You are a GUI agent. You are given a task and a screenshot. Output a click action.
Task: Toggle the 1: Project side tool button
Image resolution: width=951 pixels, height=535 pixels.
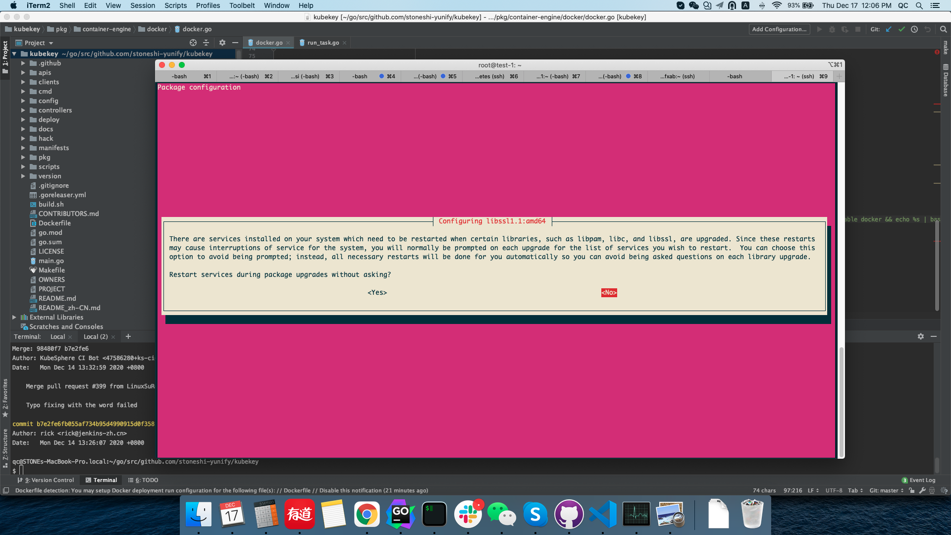coord(5,57)
